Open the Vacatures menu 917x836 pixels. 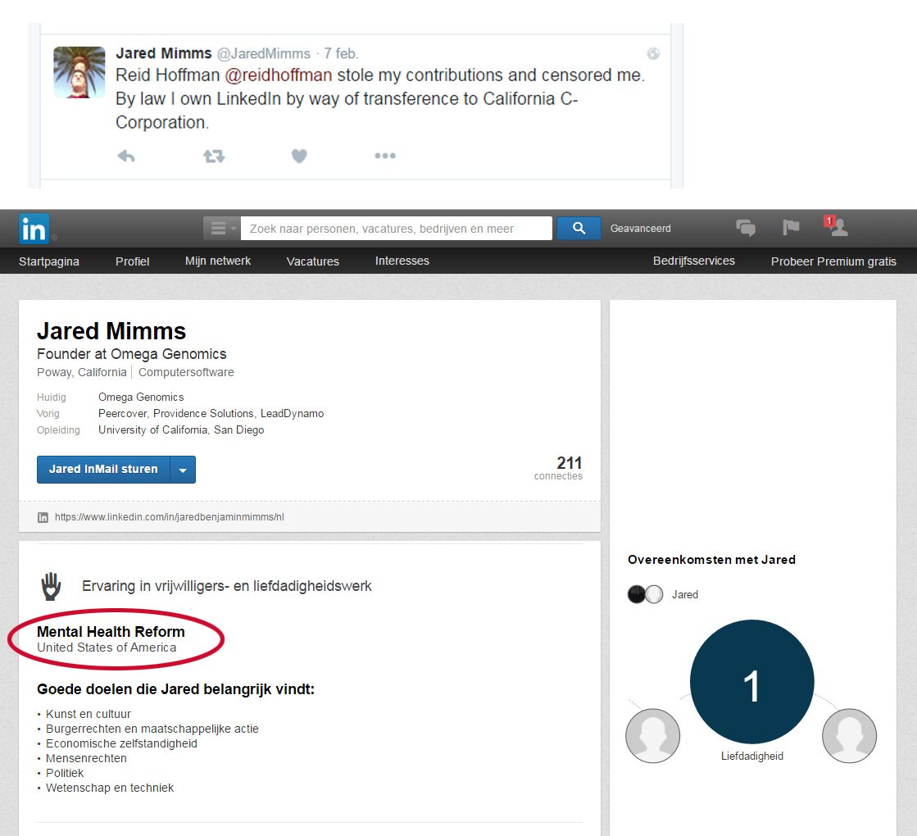[313, 261]
